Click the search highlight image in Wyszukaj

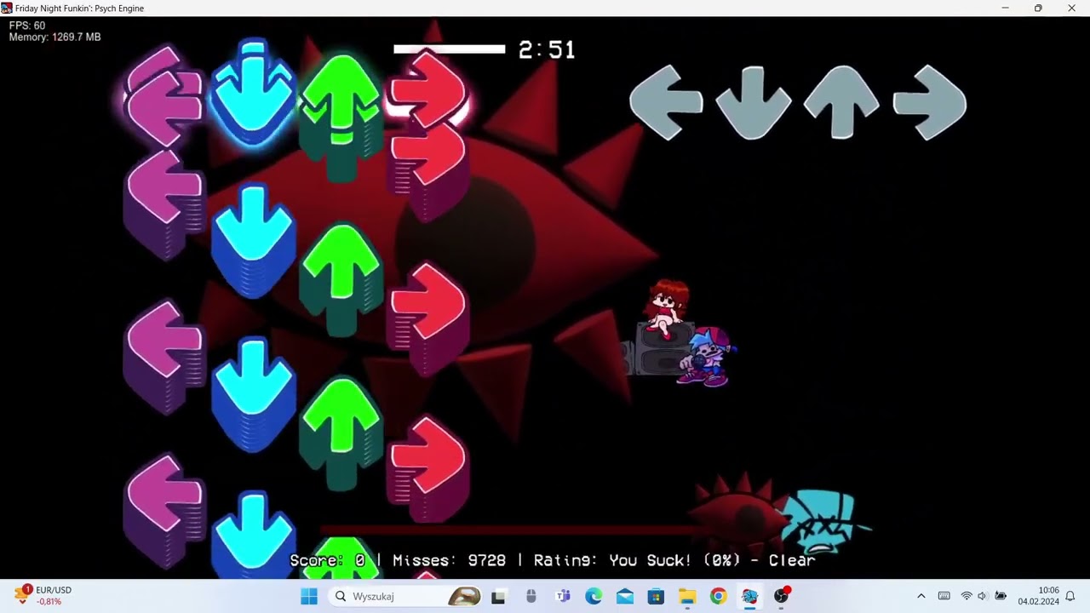tap(465, 596)
